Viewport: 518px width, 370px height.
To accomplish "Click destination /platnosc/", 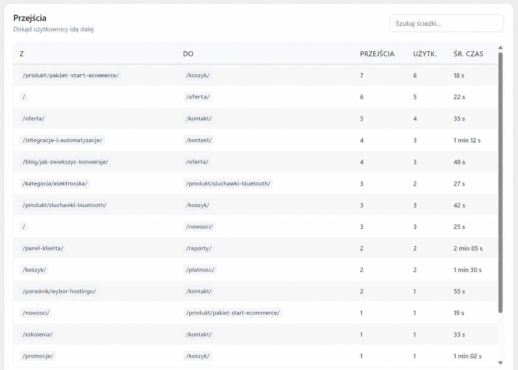I will pyautogui.click(x=200, y=270).
